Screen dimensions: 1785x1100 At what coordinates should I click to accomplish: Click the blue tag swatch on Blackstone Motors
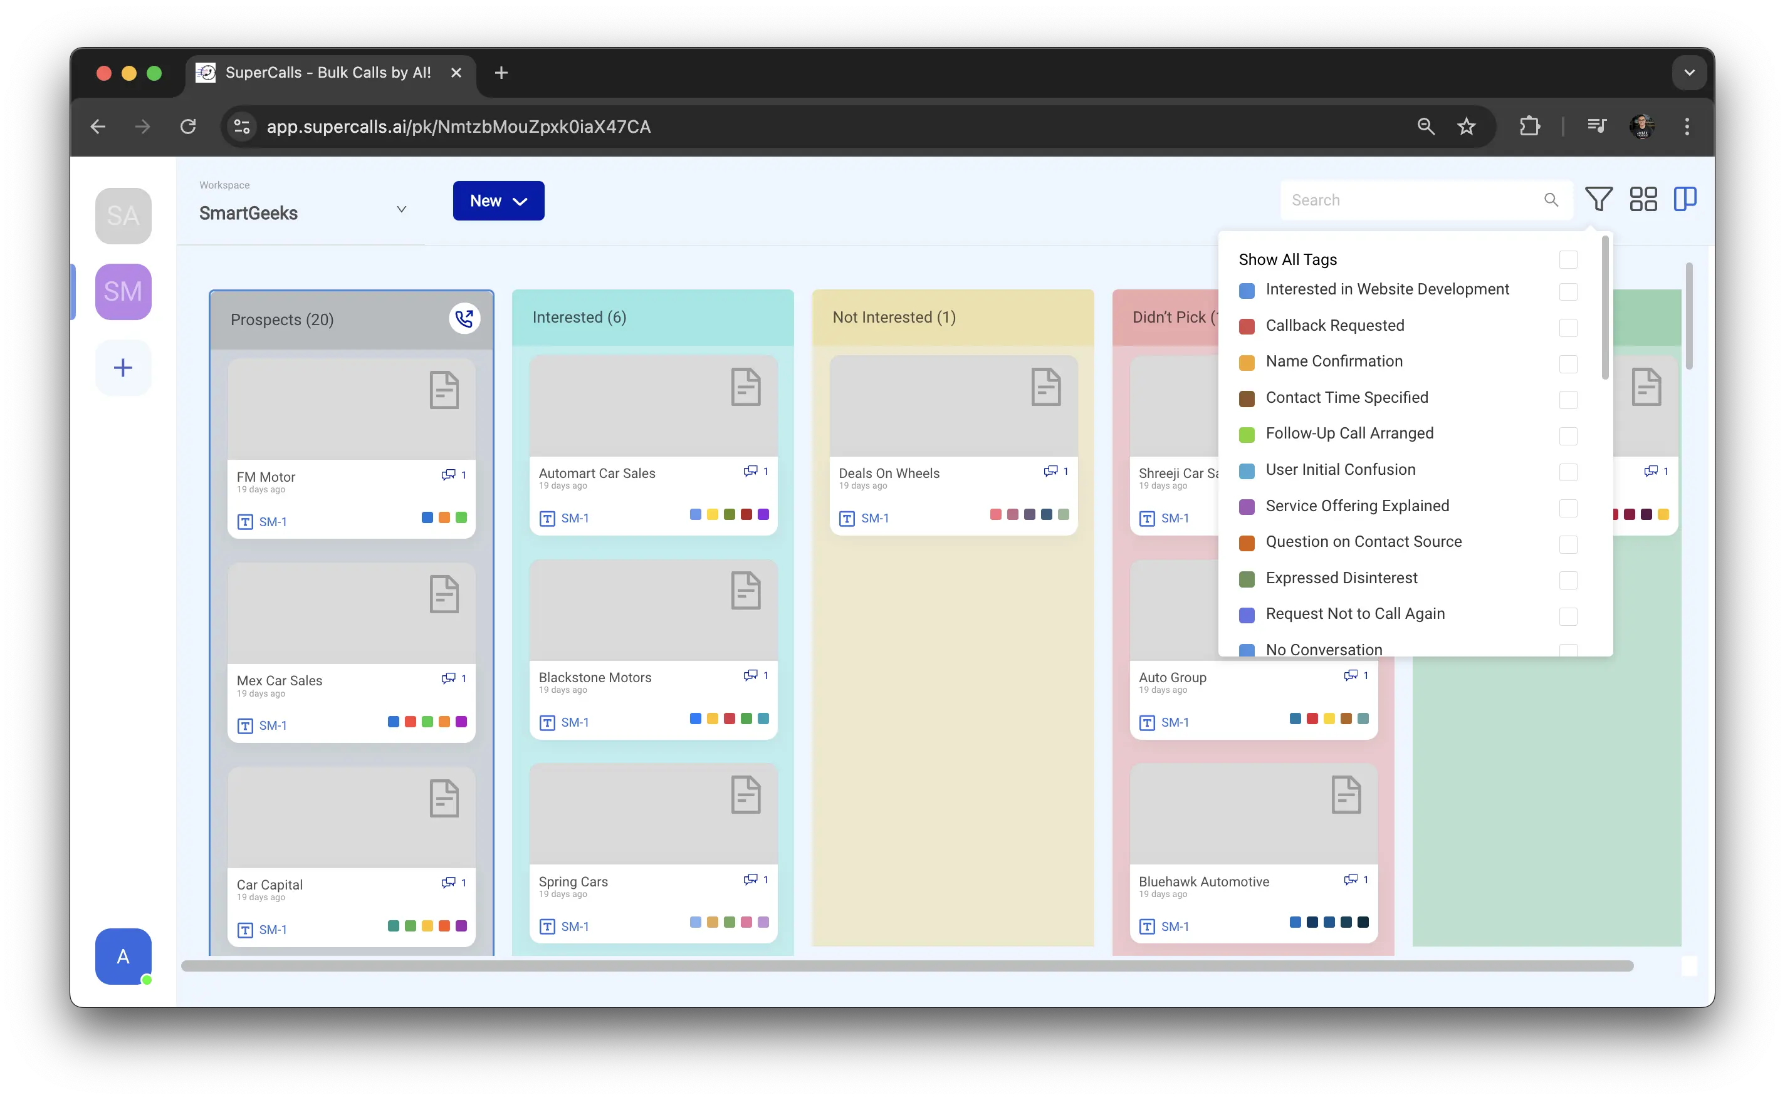(695, 719)
